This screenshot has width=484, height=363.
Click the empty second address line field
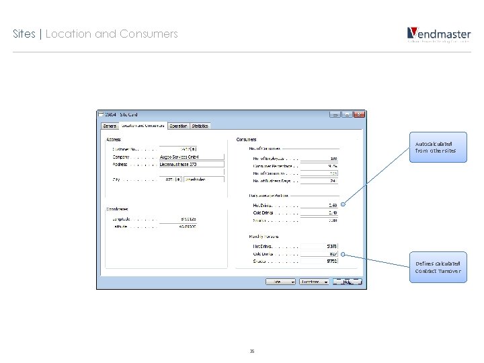tap(192, 171)
